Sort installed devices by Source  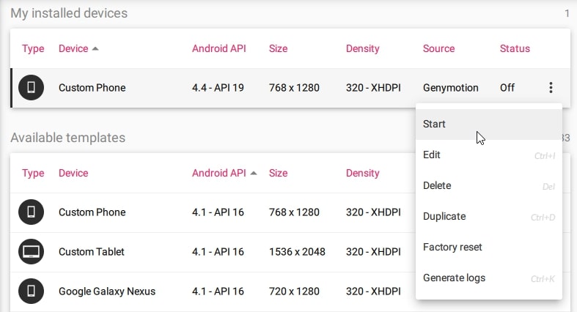[438, 48]
